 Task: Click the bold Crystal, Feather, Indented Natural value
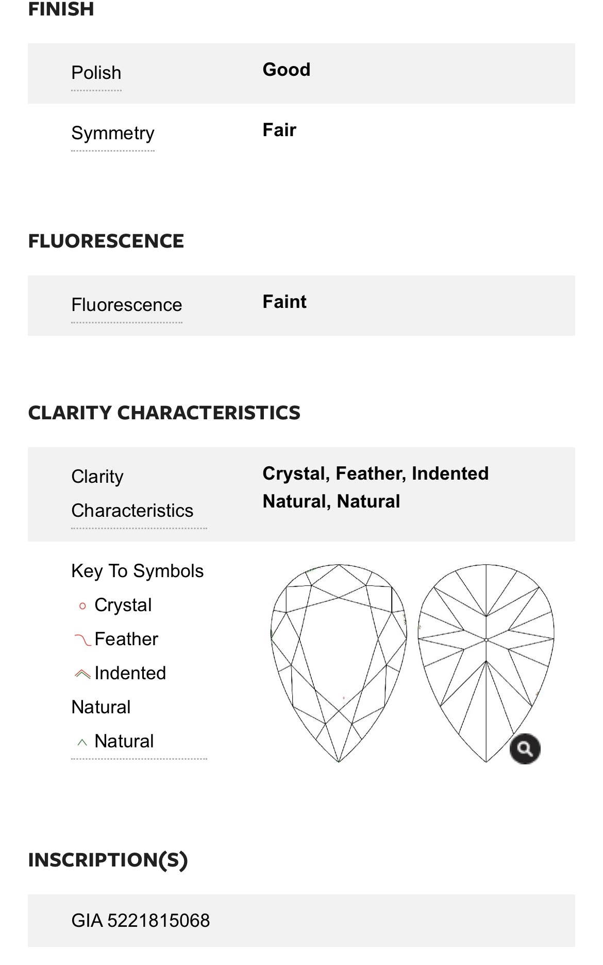coord(375,487)
